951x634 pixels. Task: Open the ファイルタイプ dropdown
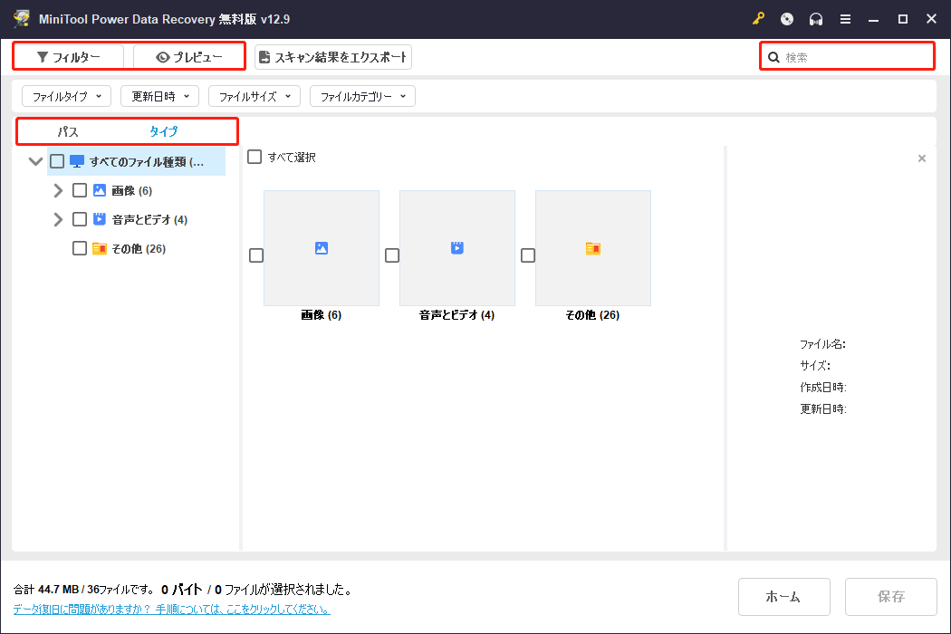tap(67, 96)
